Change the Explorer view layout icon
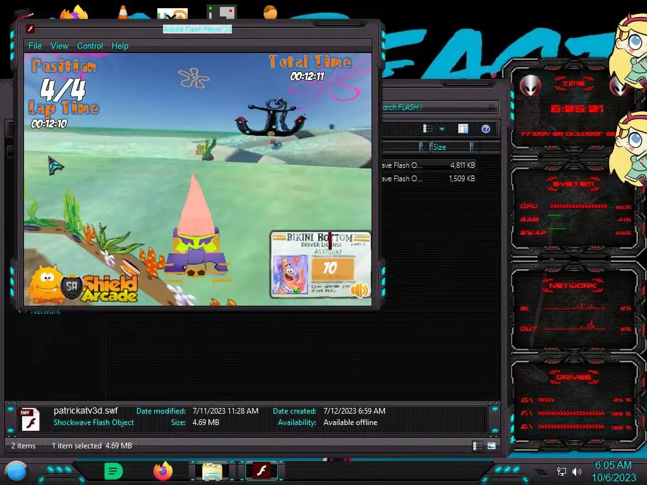Viewport: 647px width, 485px height. [428, 129]
